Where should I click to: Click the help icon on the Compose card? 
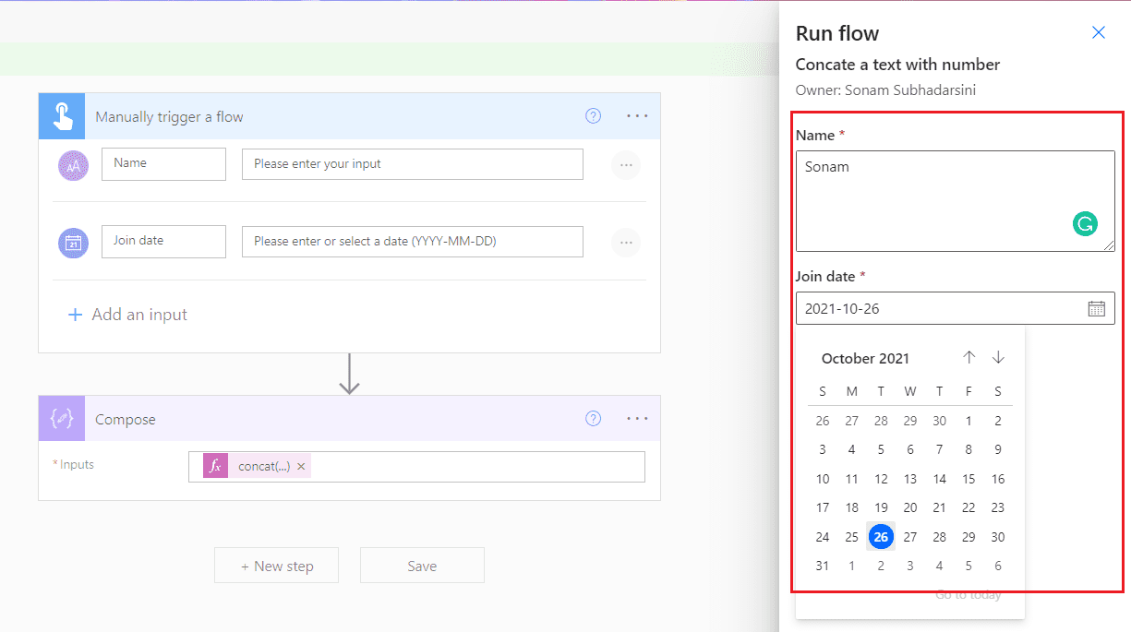click(593, 418)
